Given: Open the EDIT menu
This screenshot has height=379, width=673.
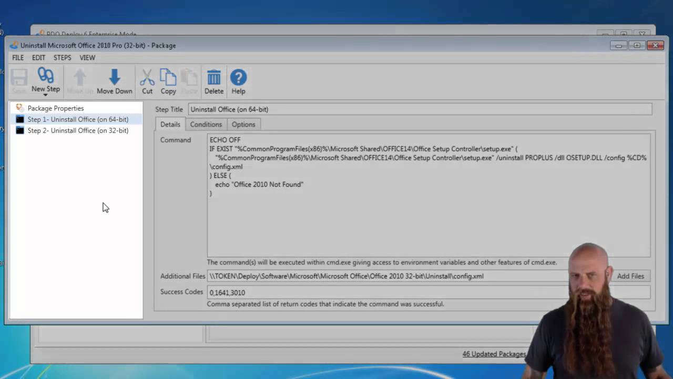Looking at the screenshot, I should (x=38, y=57).
